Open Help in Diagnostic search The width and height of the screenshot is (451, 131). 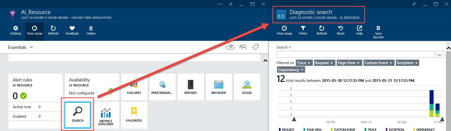(x=359, y=30)
